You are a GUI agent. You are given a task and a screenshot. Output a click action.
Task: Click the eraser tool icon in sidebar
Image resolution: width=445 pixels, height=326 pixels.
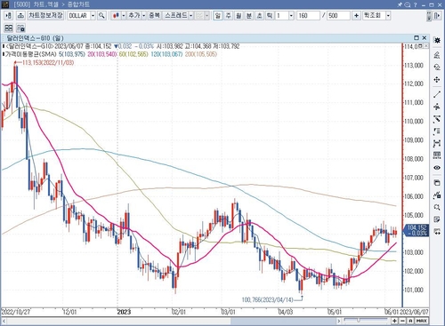[x=437, y=55]
